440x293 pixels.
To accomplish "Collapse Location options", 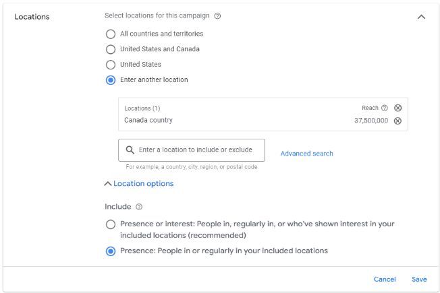I will (x=139, y=183).
